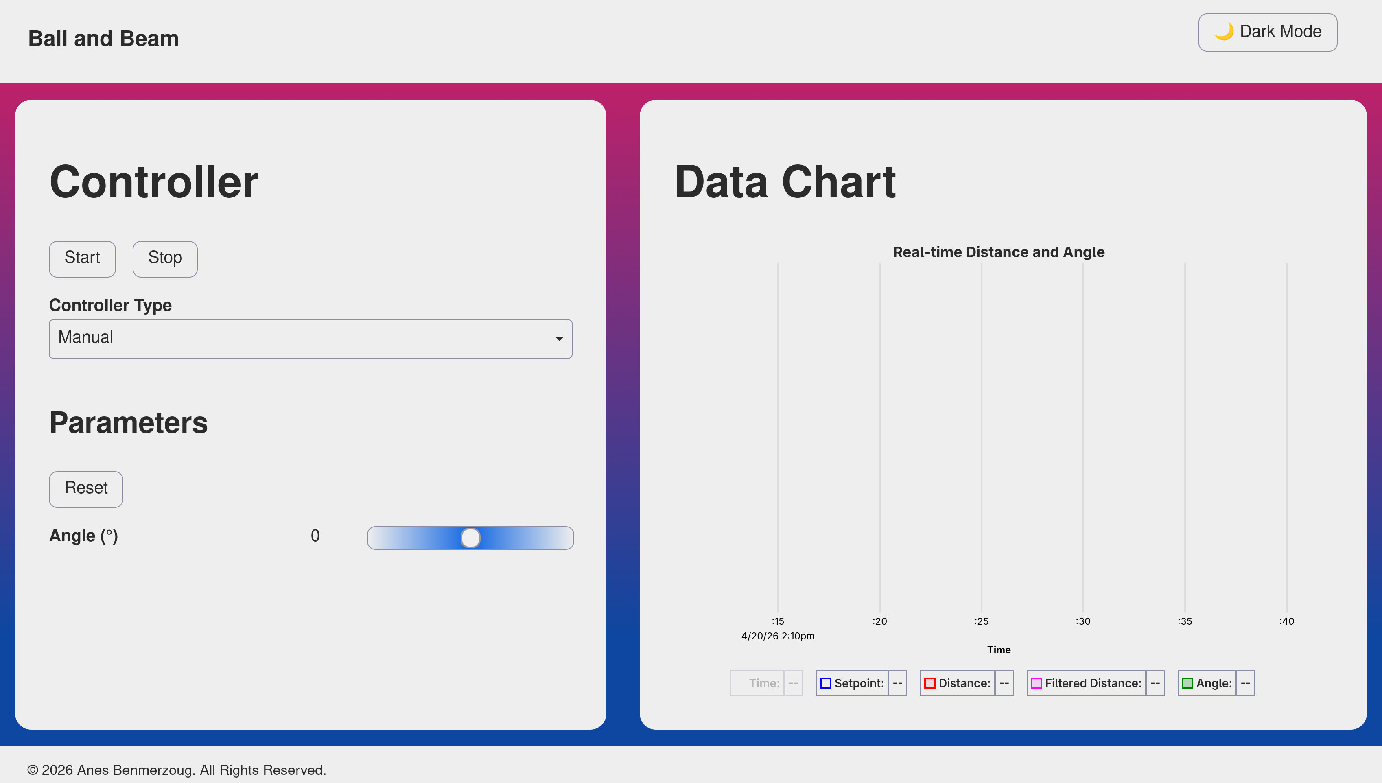Screen dimensions: 1382x783
Task: Toggle the Filtered Distance series label
Action: tap(1093, 684)
